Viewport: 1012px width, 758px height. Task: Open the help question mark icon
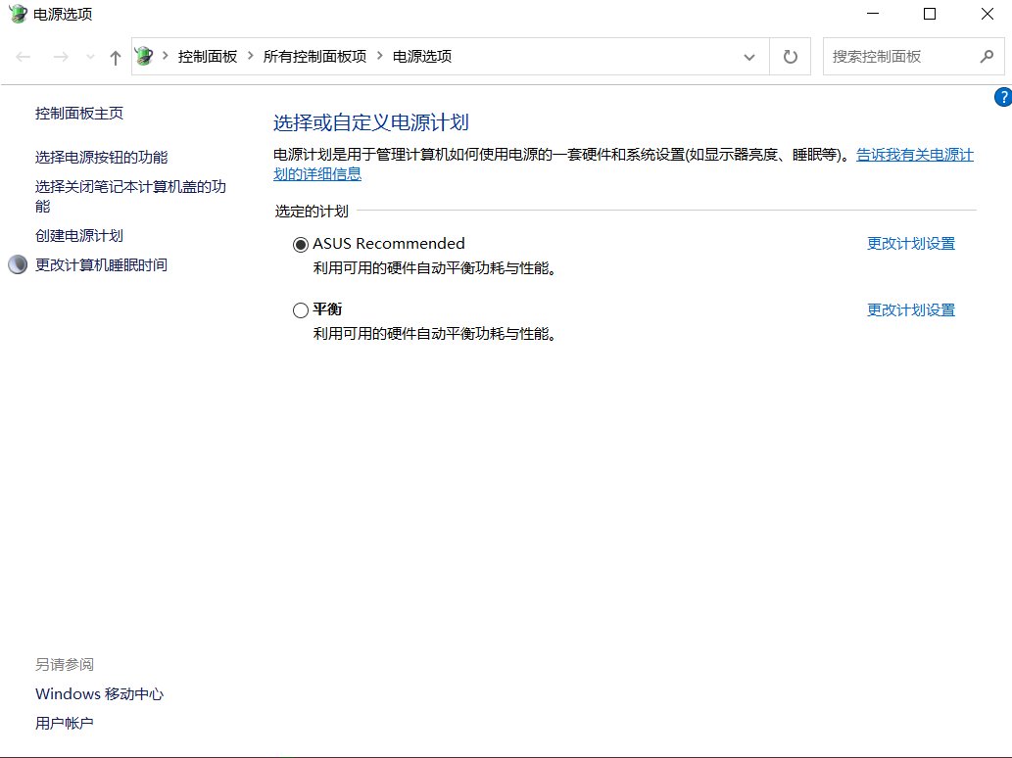tap(1002, 97)
